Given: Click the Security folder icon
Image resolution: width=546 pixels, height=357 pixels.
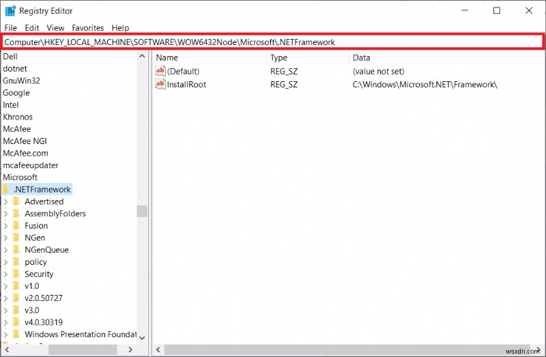Looking at the screenshot, I should pyautogui.click(x=16, y=274).
